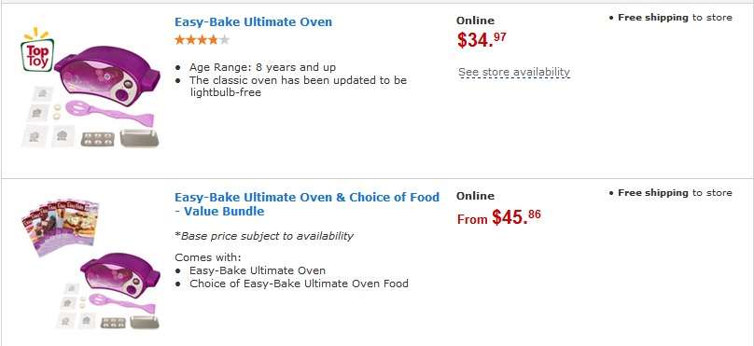This screenshot has width=754, height=346.
Task: Click the Online label above From $45.86
Action: pos(475,196)
